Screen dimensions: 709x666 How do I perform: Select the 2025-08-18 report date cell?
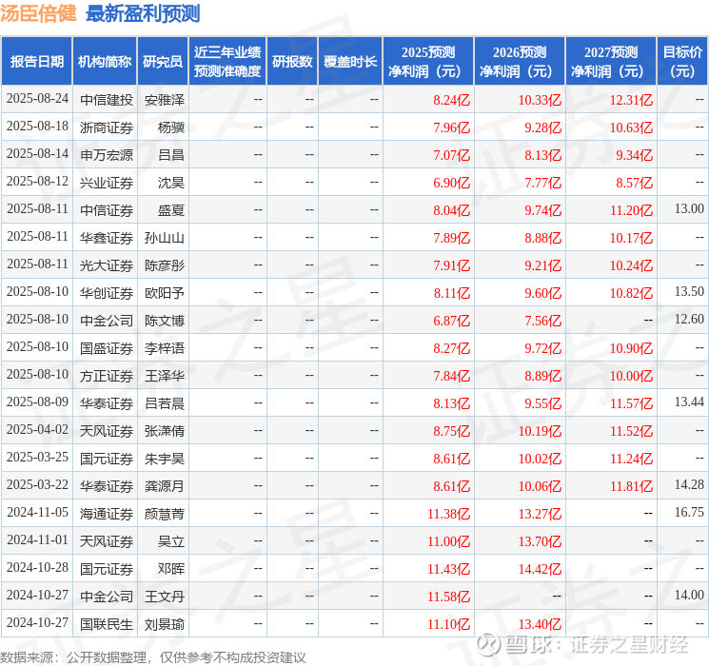[37, 127]
